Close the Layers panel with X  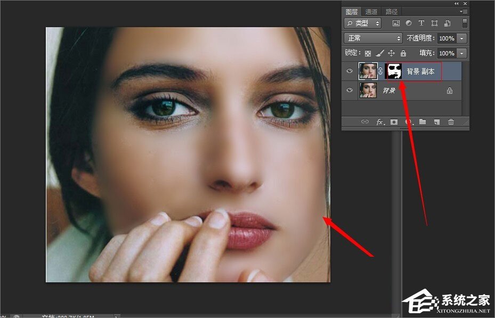(465, 4)
